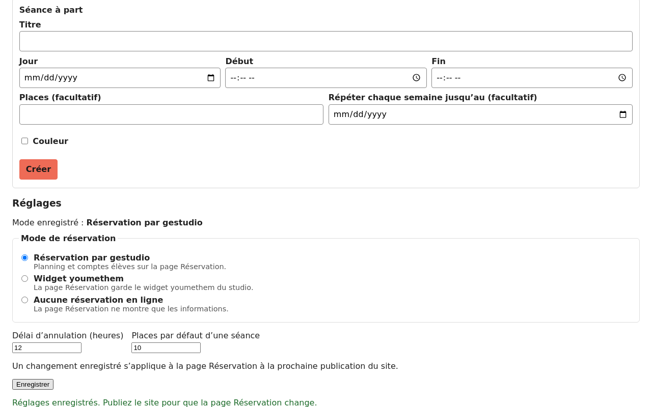Edit the Délai d'annulation hours field
Image resolution: width=652 pixels, height=407 pixels.
coord(47,348)
